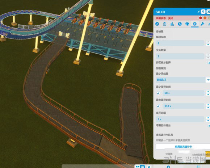The image size is (210, 168).
Task: Click the cars-per-train field showing 8
Action: [180, 43]
